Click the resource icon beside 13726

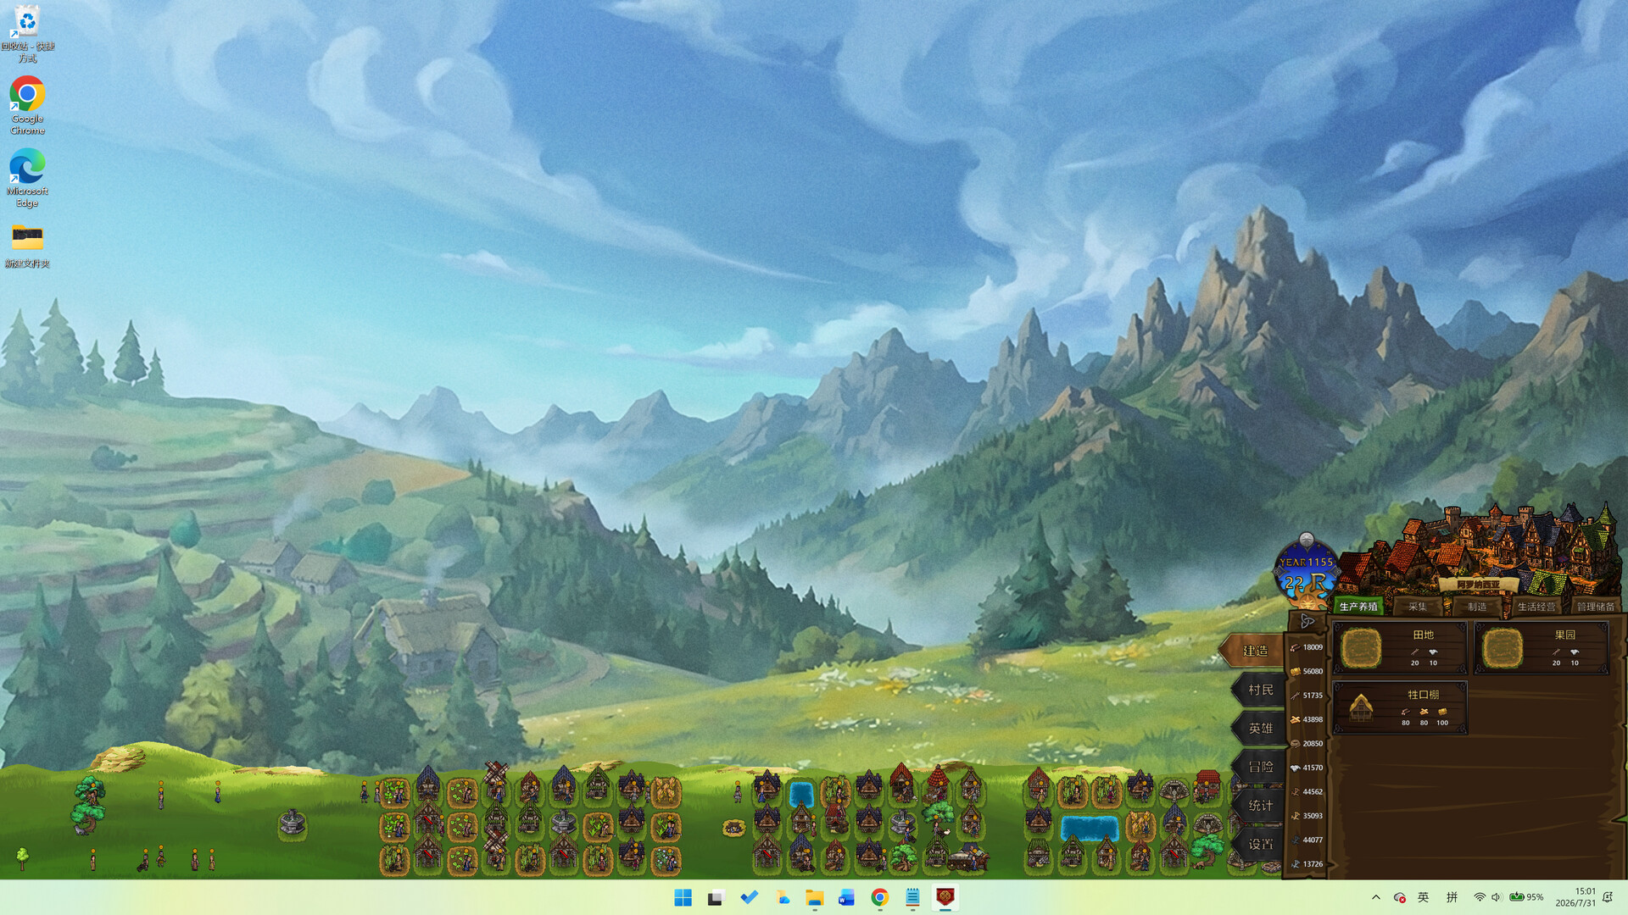tap(1295, 864)
